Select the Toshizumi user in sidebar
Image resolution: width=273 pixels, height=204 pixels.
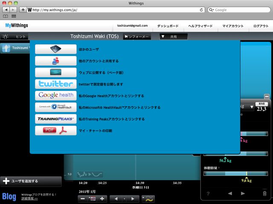(15, 48)
